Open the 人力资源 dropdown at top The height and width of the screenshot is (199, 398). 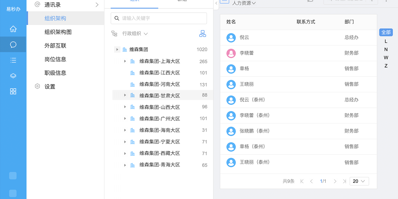(244, 3)
